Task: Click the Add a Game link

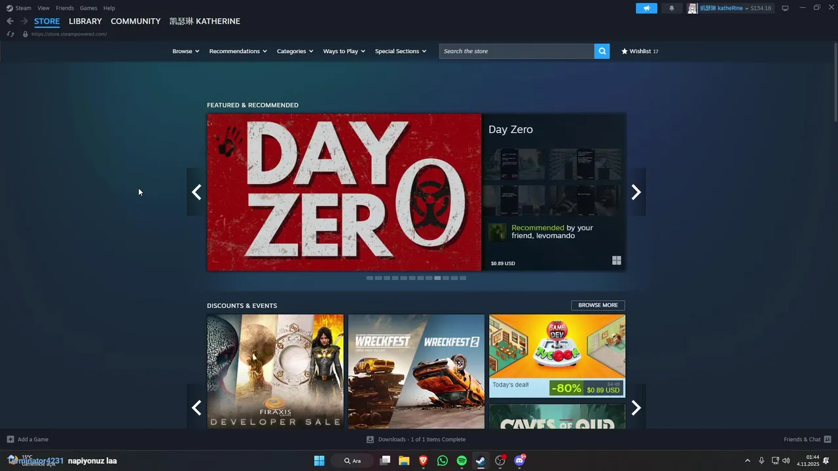Action: [x=33, y=440]
